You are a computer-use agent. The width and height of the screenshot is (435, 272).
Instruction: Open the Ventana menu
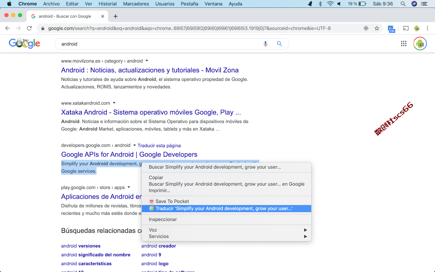click(213, 4)
